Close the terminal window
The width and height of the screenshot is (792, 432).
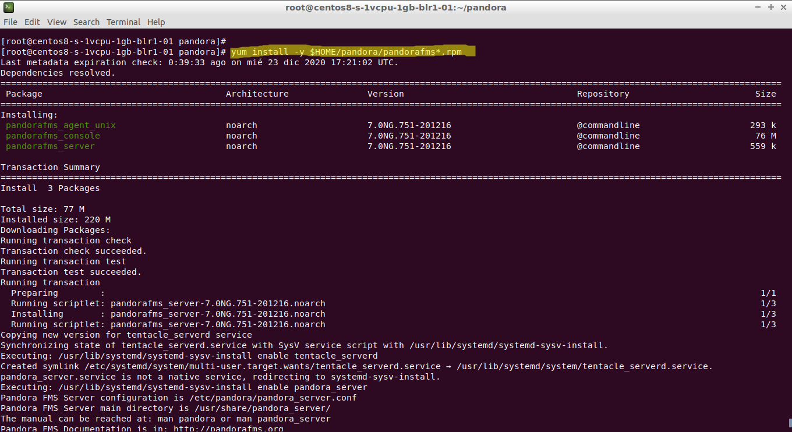pos(783,8)
